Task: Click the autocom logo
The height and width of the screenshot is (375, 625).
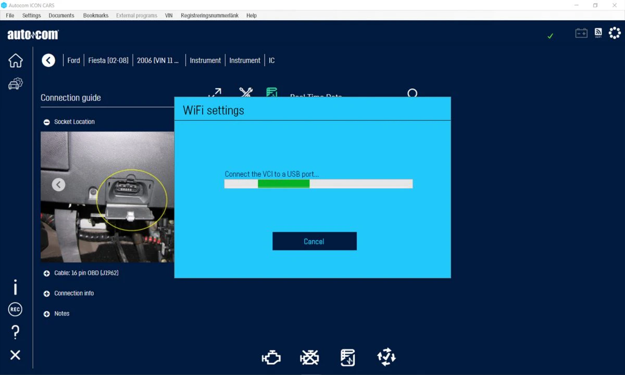Action: click(x=33, y=35)
